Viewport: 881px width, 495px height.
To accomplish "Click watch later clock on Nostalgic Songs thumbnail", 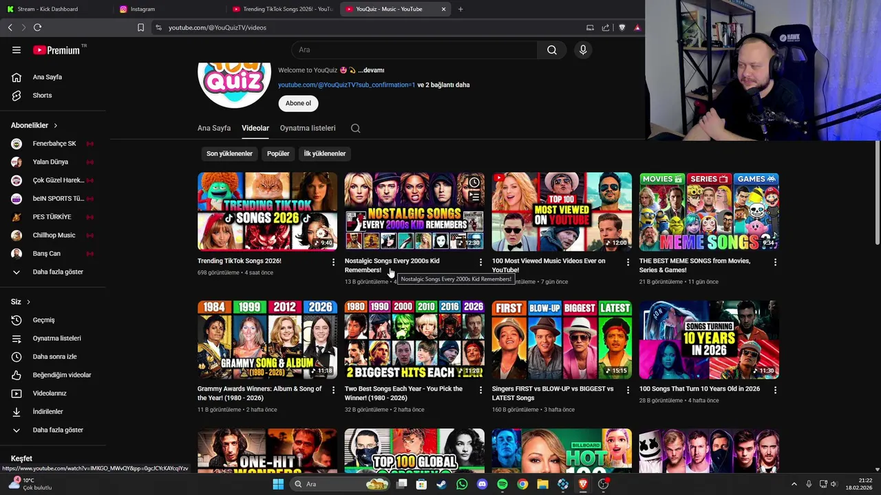I will (474, 182).
